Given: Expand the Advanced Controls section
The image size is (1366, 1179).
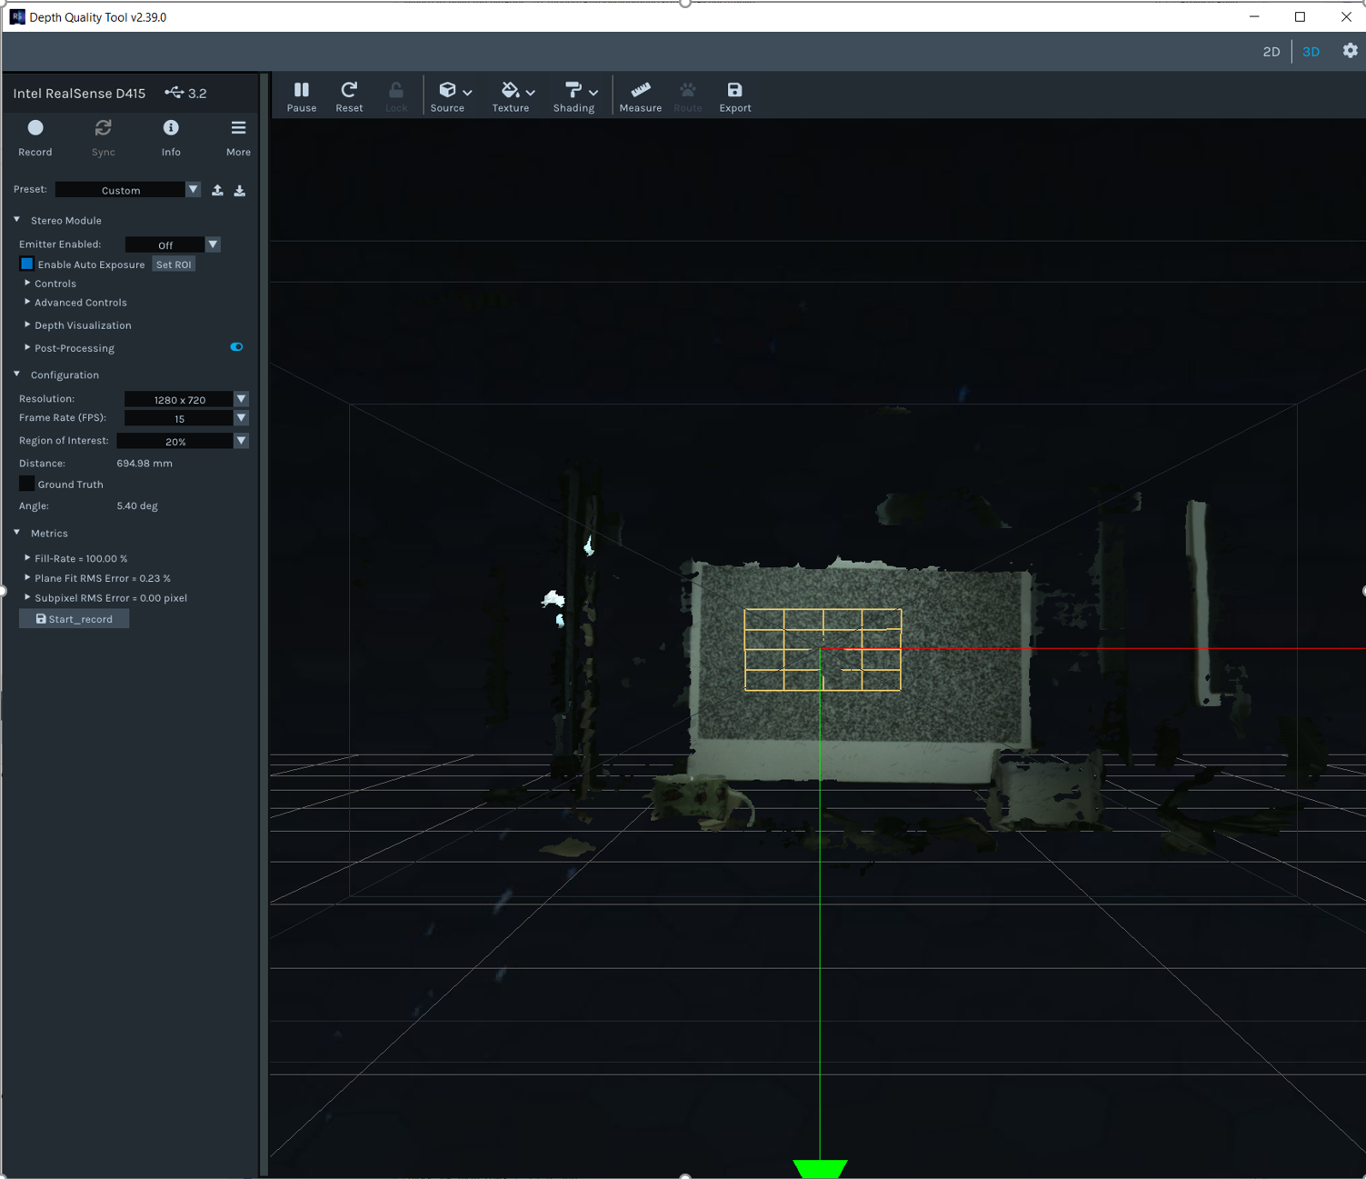Looking at the screenshot, I should click(x=80, y=303).
